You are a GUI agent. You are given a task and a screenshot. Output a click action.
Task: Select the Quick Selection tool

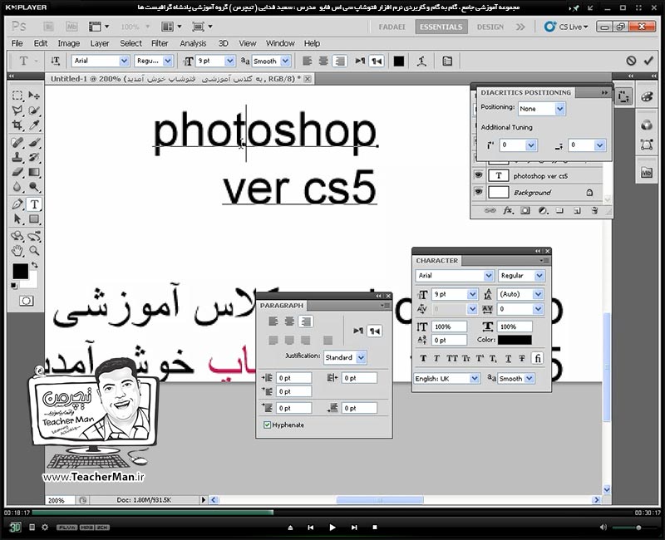click(34, 110)
